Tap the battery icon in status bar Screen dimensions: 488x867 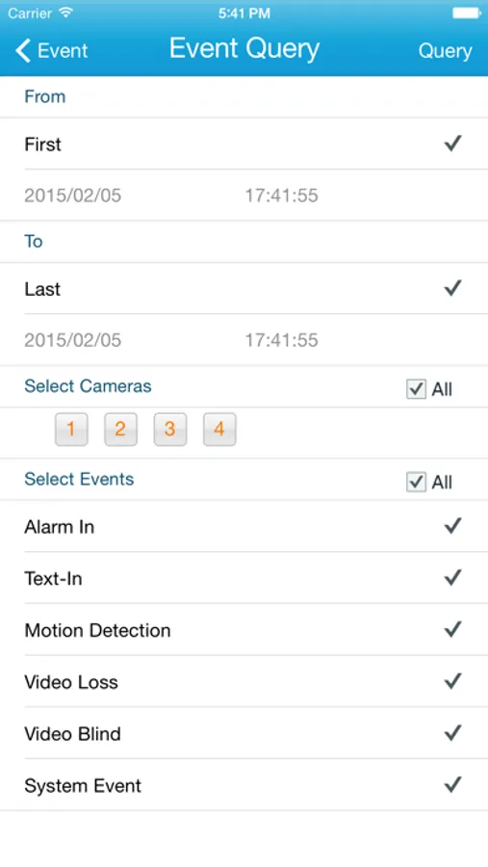click(467, 13)
